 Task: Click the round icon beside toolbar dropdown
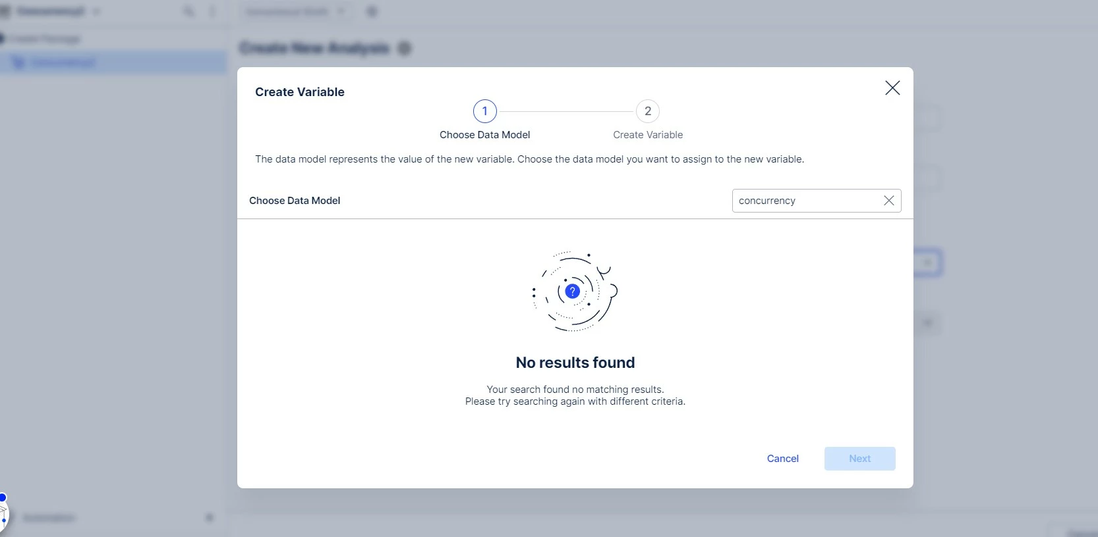pyautogui.click(x=372, y=12)
